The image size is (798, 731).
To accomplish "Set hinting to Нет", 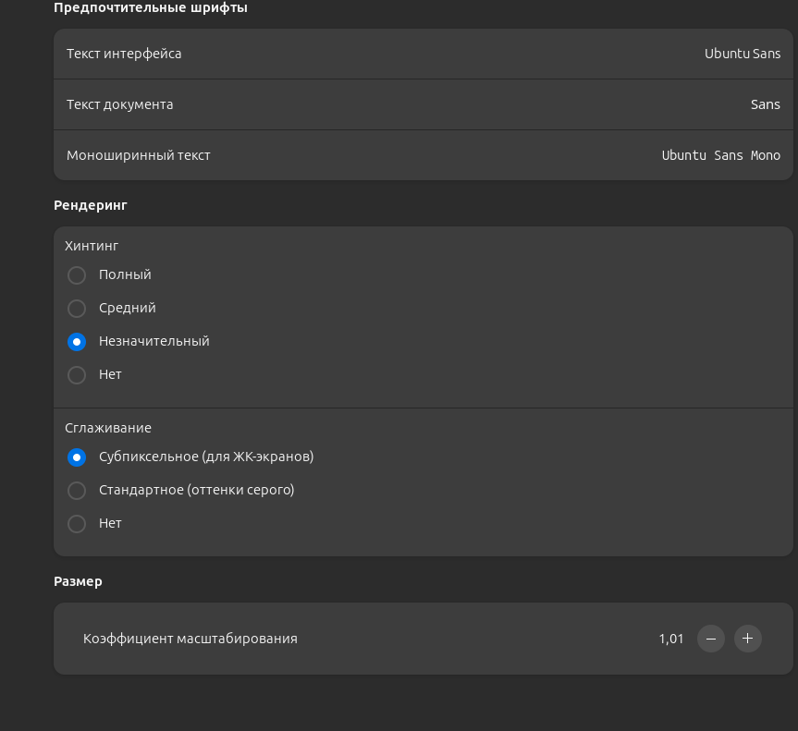I will pyautogui.click(x=77, y=375).
